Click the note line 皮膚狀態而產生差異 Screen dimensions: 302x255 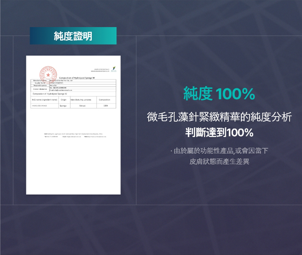(219, 162)
